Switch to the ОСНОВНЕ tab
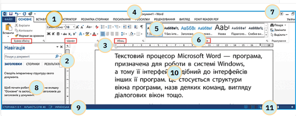 coord(25,19)
